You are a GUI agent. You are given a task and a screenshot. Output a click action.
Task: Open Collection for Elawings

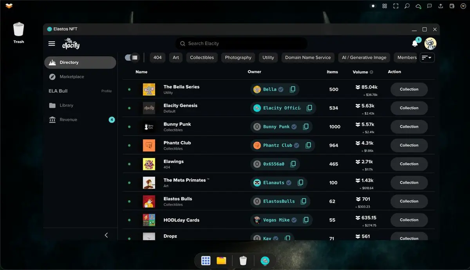click(409, 164)
